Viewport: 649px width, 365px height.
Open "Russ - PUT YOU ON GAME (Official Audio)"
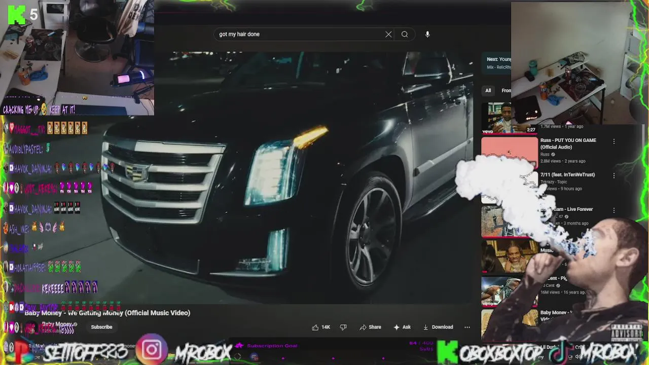568,143
